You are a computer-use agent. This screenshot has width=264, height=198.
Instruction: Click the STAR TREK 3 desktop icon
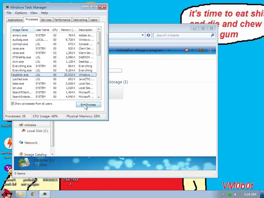click(70, 182)
